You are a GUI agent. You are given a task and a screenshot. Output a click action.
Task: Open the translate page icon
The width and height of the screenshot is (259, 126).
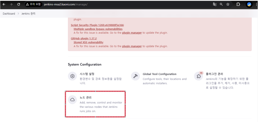point(214,4)
